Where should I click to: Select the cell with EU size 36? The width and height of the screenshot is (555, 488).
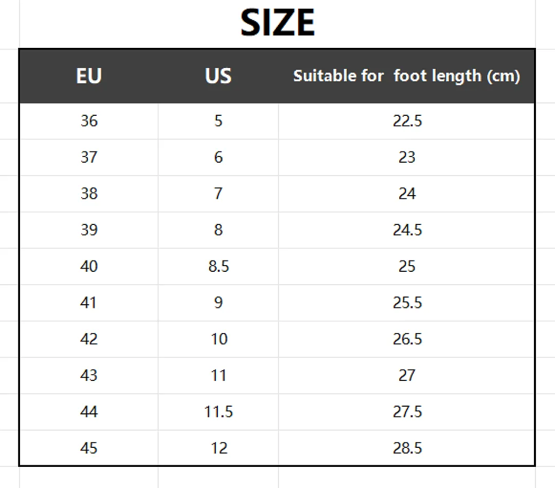[89, 121]
